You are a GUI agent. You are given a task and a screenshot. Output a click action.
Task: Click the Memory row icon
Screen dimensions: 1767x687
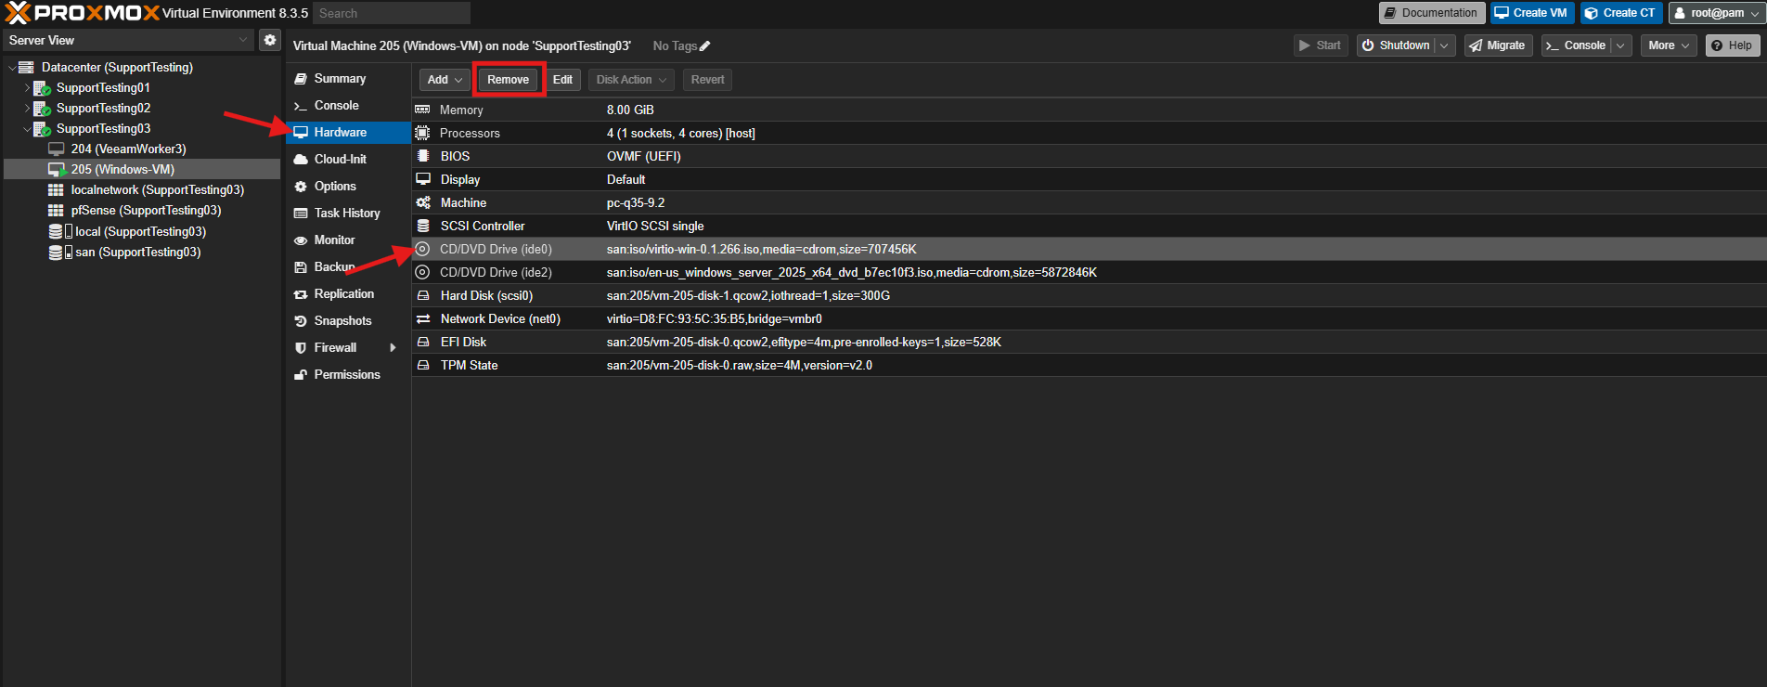click(422, 110)
